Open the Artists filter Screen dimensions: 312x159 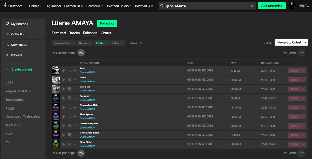point(102,43)
